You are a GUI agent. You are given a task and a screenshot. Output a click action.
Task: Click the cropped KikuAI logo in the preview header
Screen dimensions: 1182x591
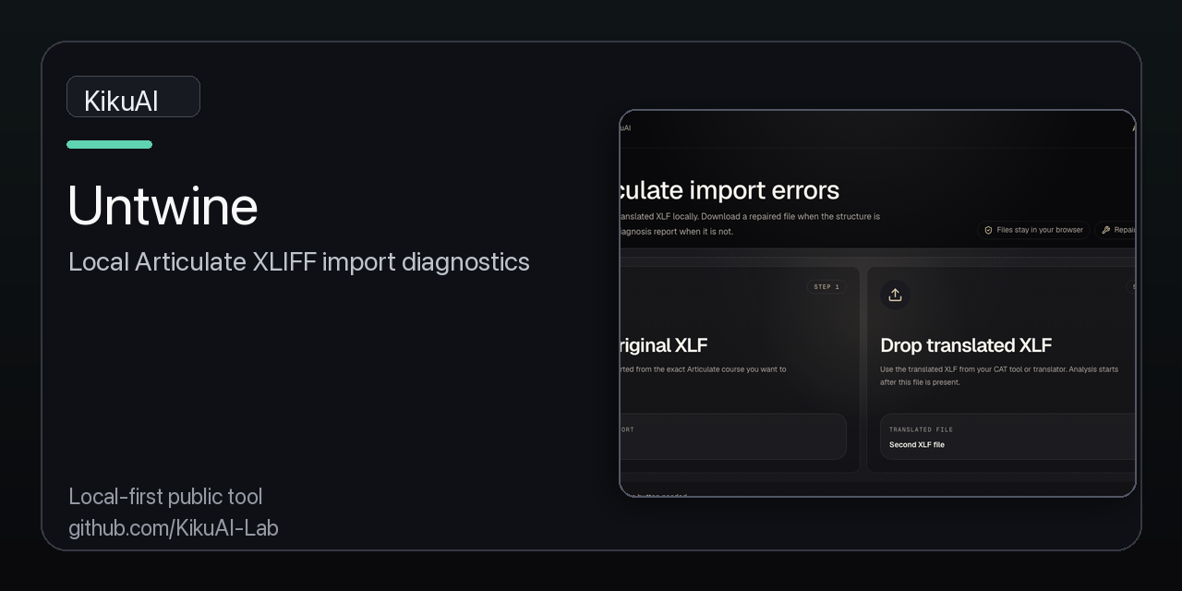625,128
